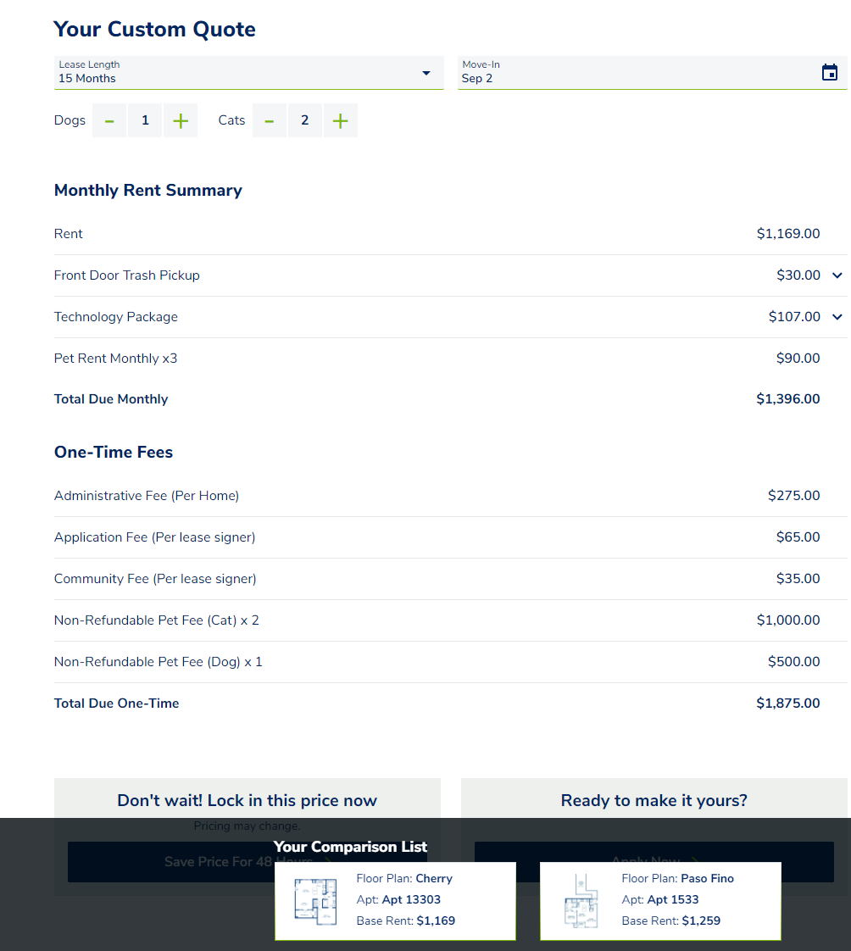Open Cherry floor plan thumbnail in comparison list
The width and height of the screenshot is (851, 951).
click(x=315, y=901)
